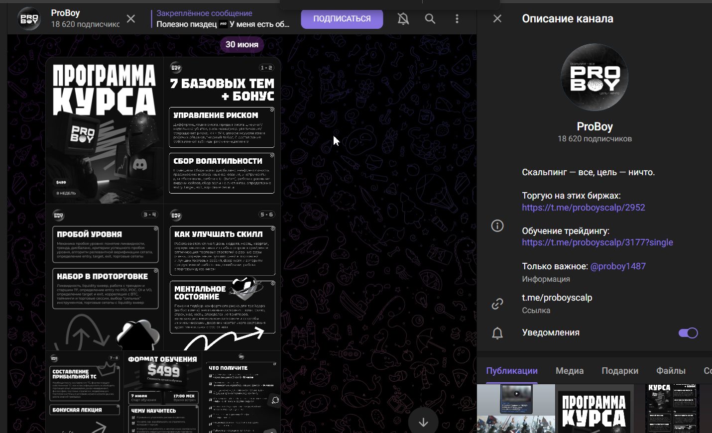Open ПРОГРАММА КУРСА thumbnail in Публикации grid
This screenshot has height=433, width=712.
click(594, 409)
